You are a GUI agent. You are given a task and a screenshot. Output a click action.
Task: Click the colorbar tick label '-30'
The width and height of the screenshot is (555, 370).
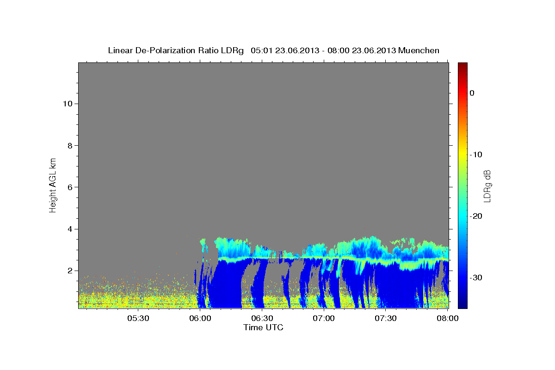coord(476,277)
